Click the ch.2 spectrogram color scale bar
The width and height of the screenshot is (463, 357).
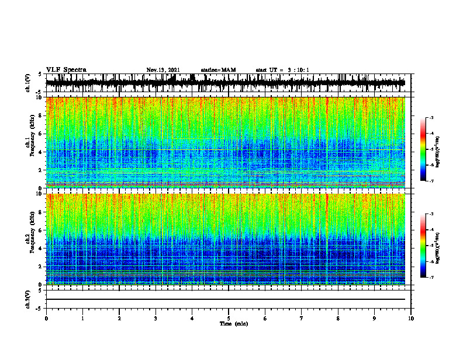click(x=423, y=246)
